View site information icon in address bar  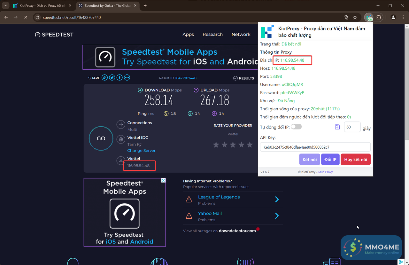coord(37,17)
